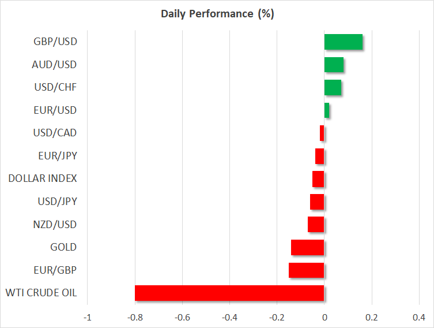Click the red EUR/GBP bar
Viewport: 434px width, 328px height.
[307, 270]
